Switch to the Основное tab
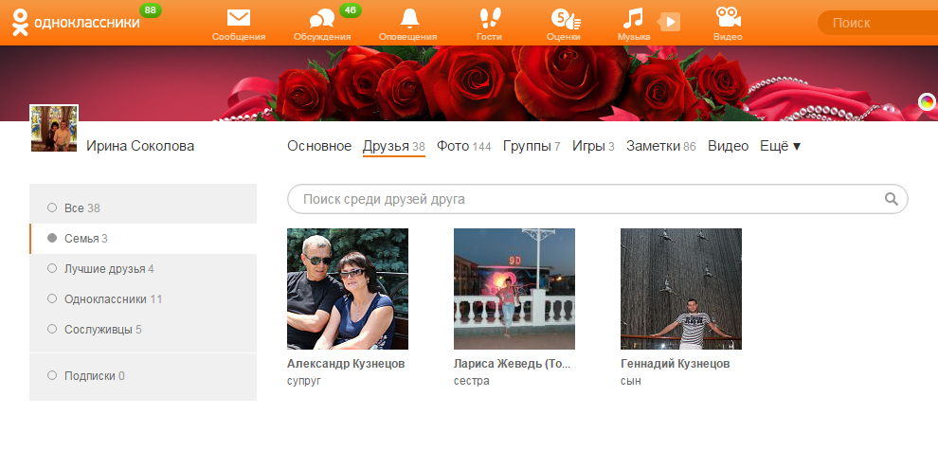 (319, 146)
